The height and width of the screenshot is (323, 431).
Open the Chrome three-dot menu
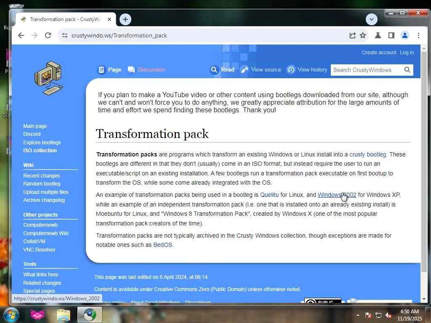click(418, 35)
